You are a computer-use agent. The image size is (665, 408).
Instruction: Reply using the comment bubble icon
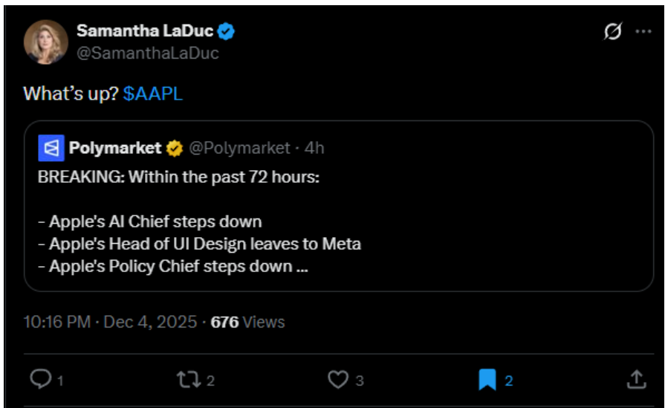click(40, 380)
